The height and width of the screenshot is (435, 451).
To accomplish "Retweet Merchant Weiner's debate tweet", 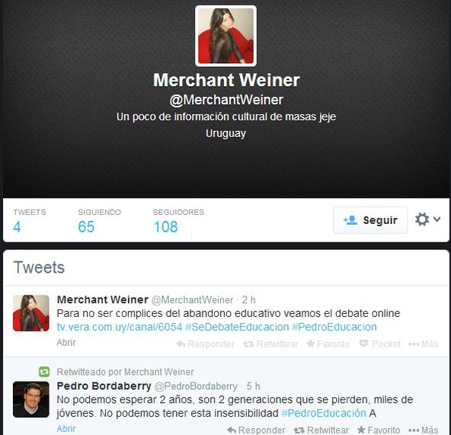I will click(270, 344).
